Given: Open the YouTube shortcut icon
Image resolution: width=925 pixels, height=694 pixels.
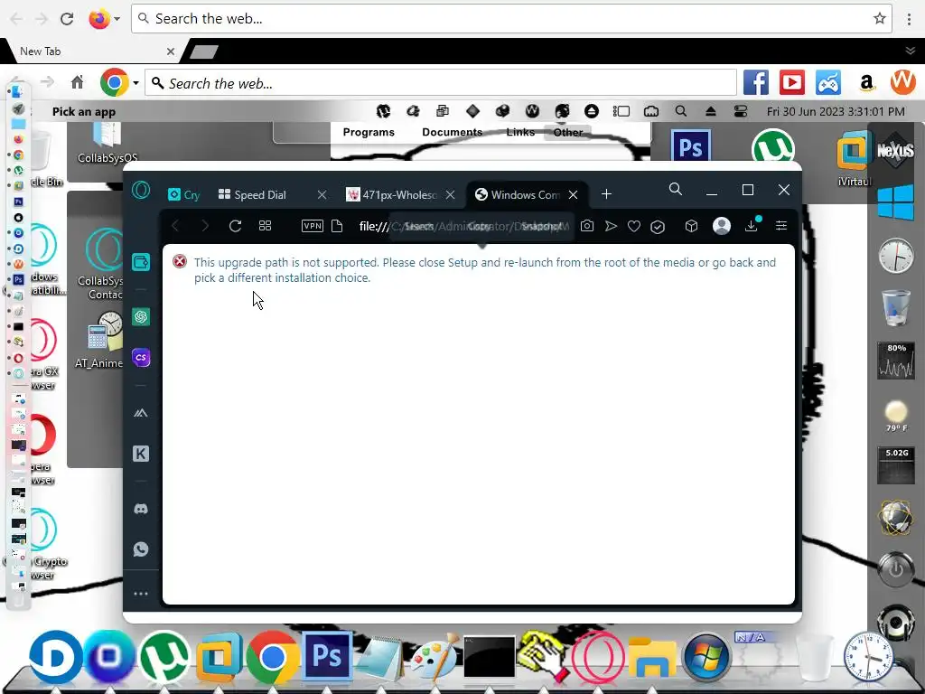Looking at the screenshot, I should click(x=791, y=82).
